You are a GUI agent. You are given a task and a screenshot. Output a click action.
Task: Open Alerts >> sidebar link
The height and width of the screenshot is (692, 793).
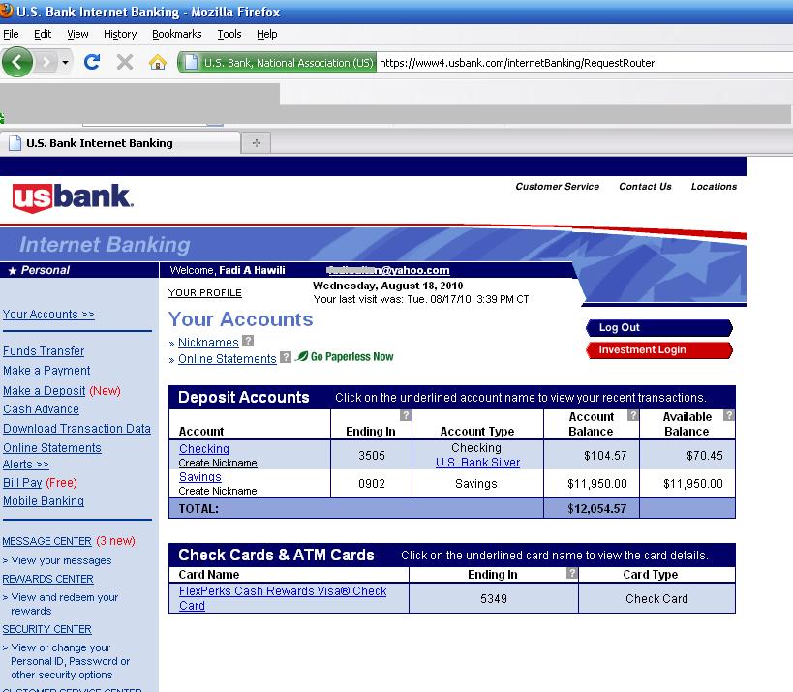[x=26, y=465]
